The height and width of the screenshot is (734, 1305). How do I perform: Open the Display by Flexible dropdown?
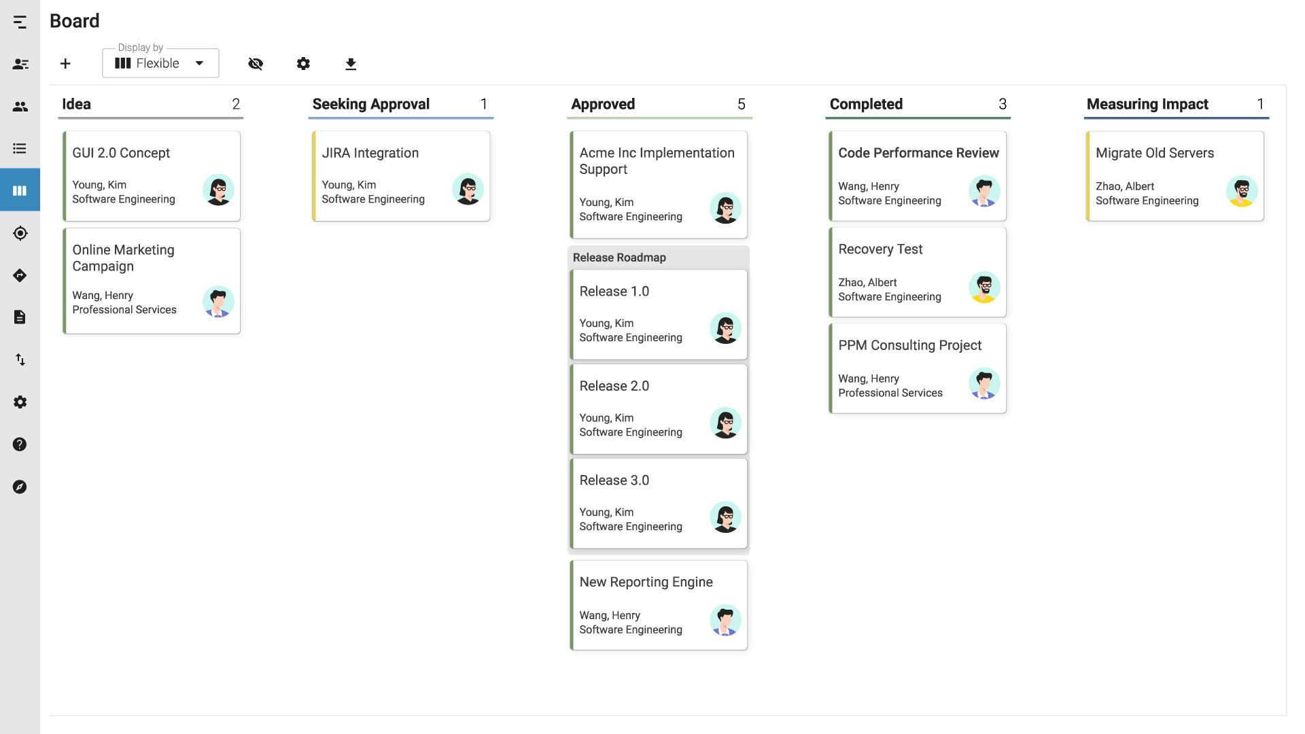coord(160,63)
